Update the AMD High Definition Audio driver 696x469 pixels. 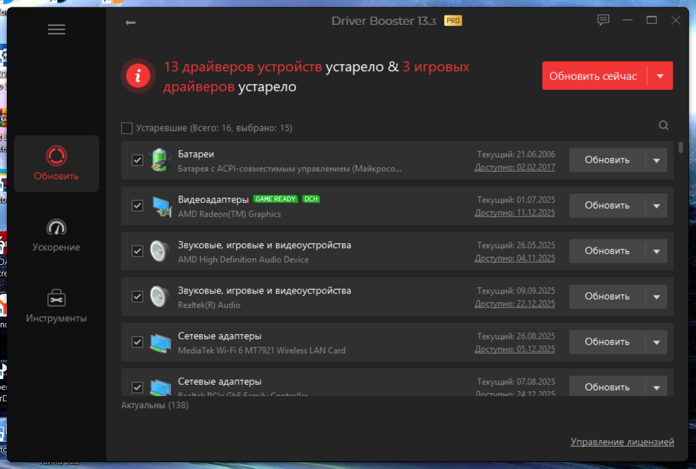pos(607,251)
